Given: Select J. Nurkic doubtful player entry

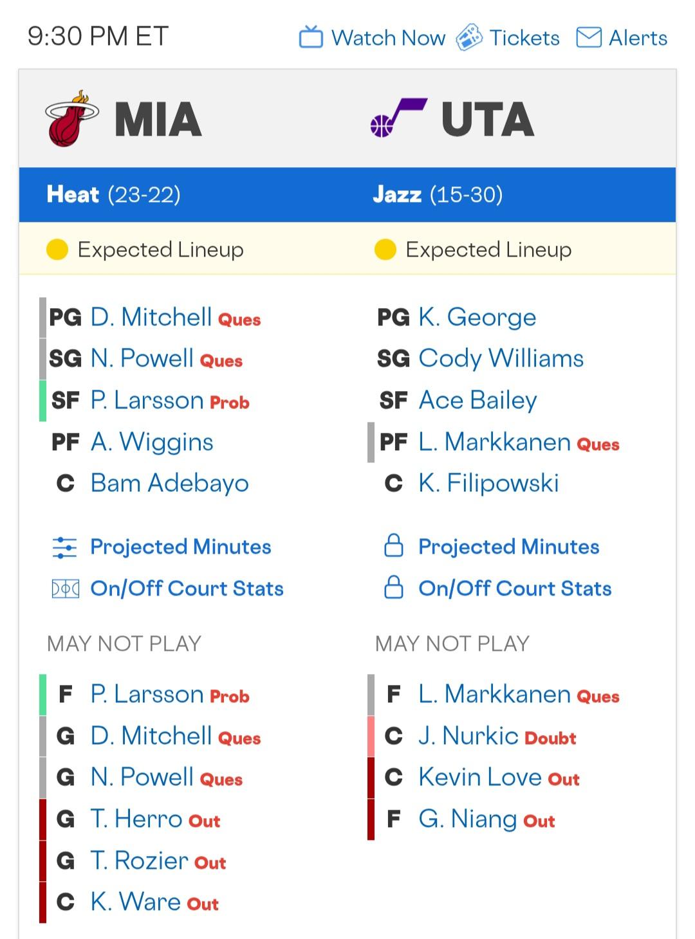Looking at the screenshot, I should click(x=468, y=736).
